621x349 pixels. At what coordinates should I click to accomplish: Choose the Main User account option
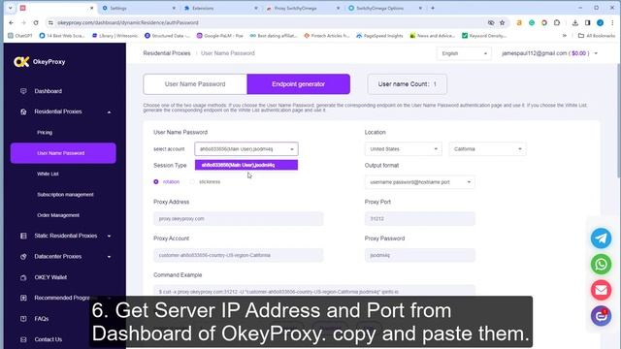click(x=246, y=165)
